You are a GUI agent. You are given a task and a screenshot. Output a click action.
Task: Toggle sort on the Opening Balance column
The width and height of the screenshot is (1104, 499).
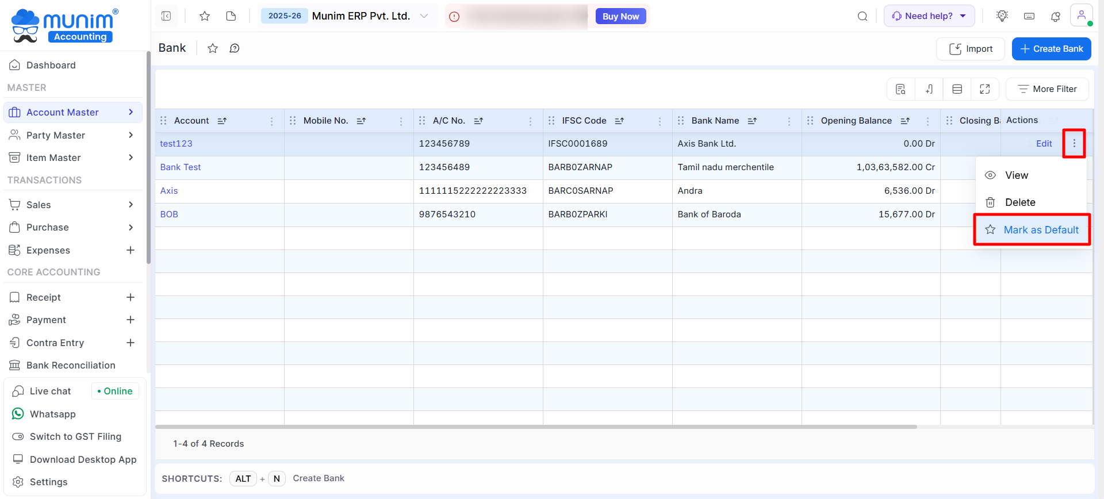(905, 121)
